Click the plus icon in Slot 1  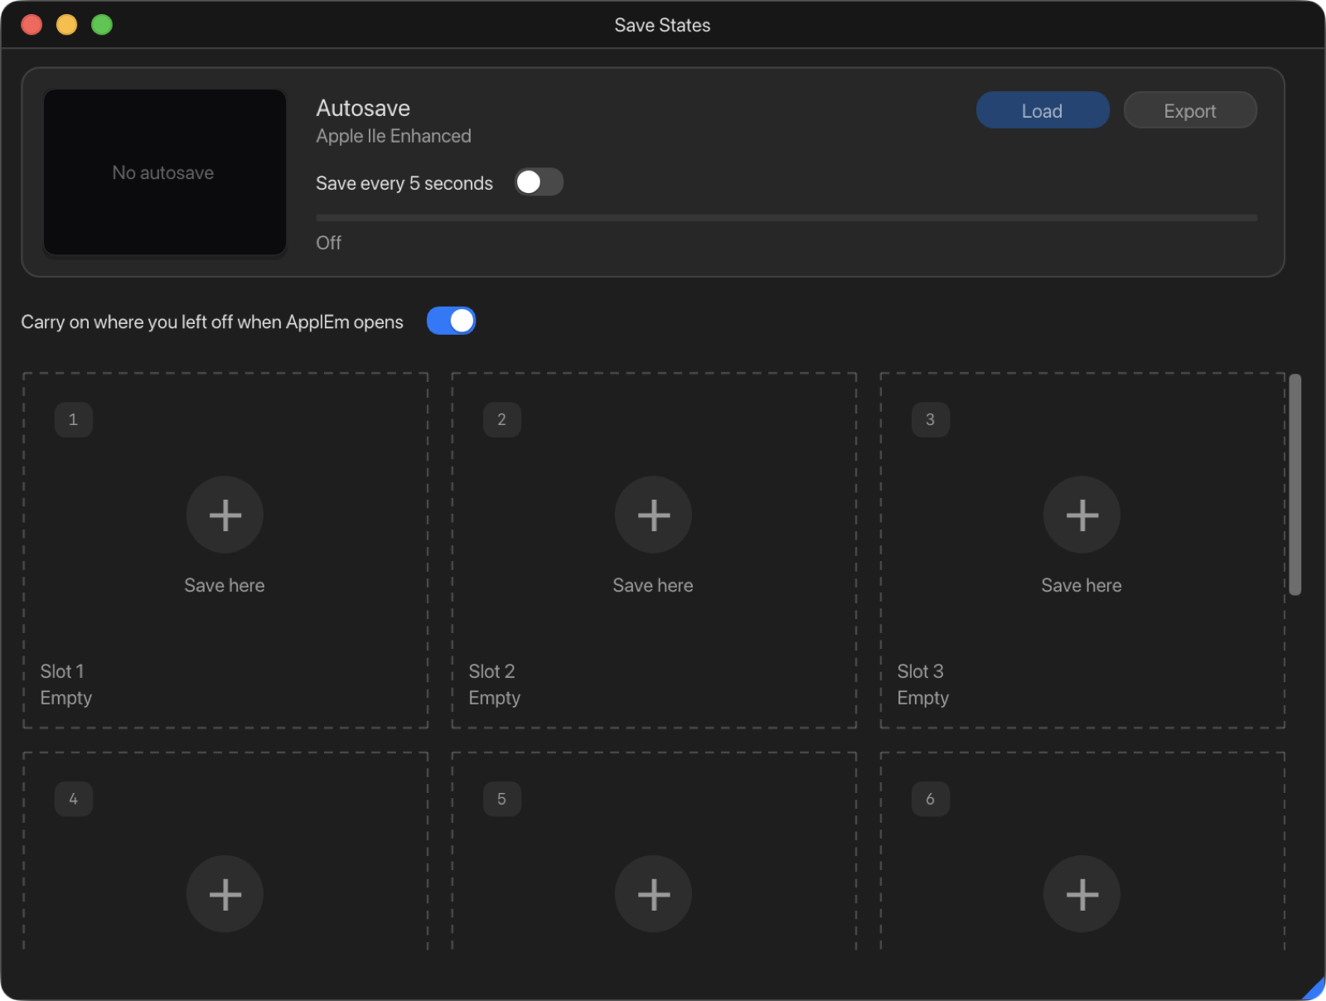225,515
